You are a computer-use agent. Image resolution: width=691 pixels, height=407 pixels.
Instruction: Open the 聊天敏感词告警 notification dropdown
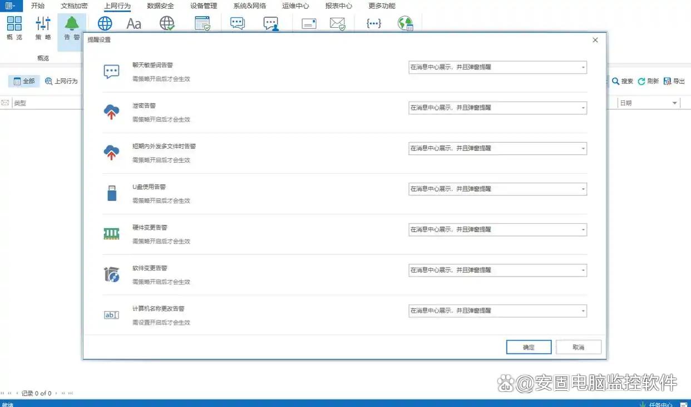(x=497, y=67)
